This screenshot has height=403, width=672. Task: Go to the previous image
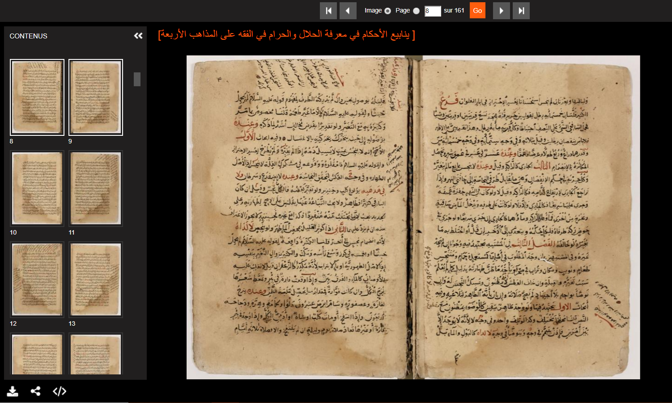[348, 11]
